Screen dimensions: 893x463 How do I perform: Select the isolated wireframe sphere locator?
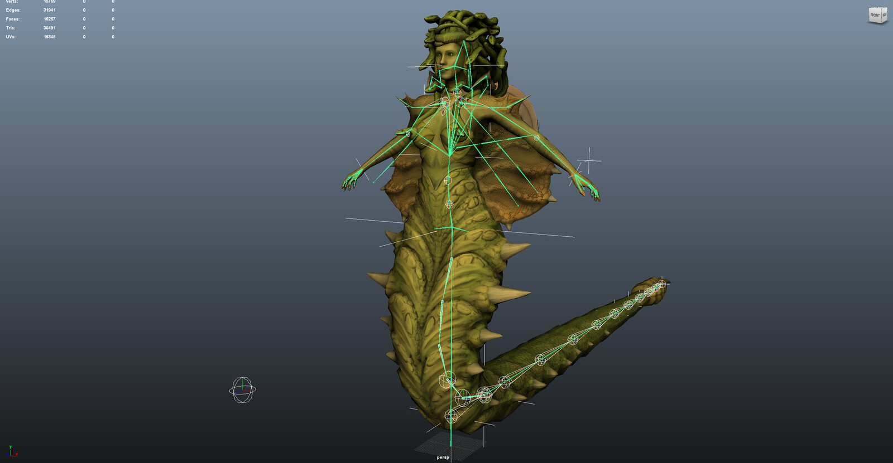[242, 390]
